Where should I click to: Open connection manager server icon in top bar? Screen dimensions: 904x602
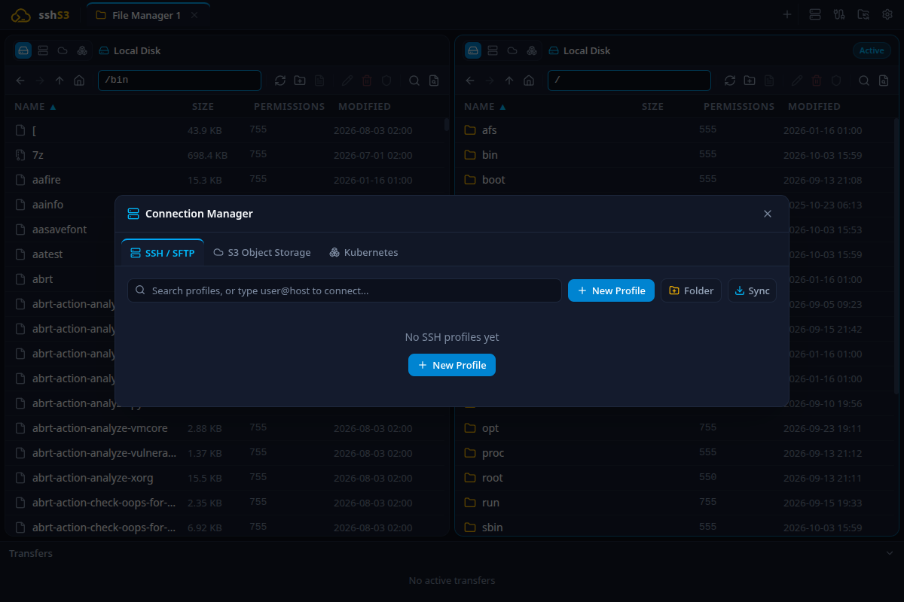pyautogui.click(x=814, y=14)
